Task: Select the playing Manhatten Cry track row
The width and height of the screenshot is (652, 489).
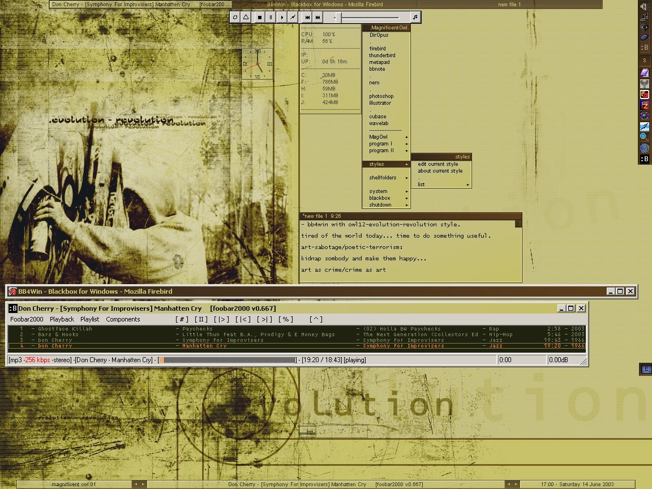Action: point(297,346)
